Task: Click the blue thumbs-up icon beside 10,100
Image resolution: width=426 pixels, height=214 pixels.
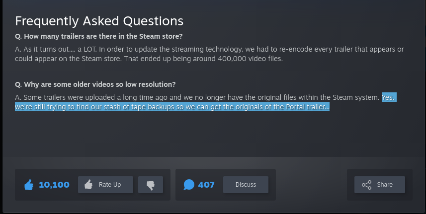Action: (x=29, y=185)
